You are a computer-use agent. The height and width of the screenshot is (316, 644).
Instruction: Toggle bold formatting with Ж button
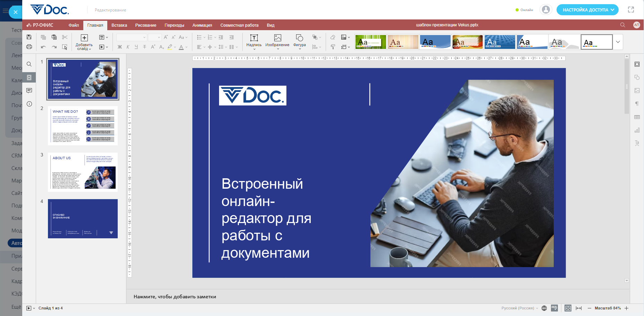coord(119,47)
